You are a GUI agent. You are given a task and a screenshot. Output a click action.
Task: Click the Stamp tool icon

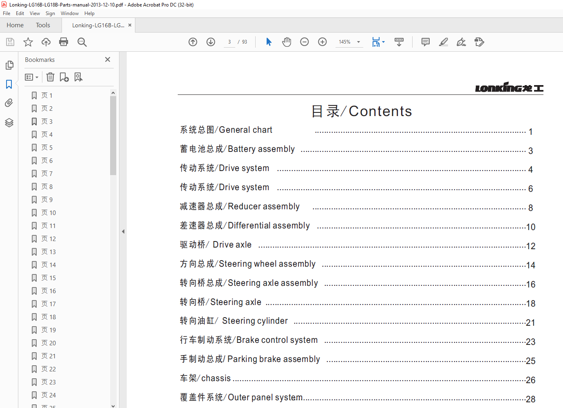479,42
